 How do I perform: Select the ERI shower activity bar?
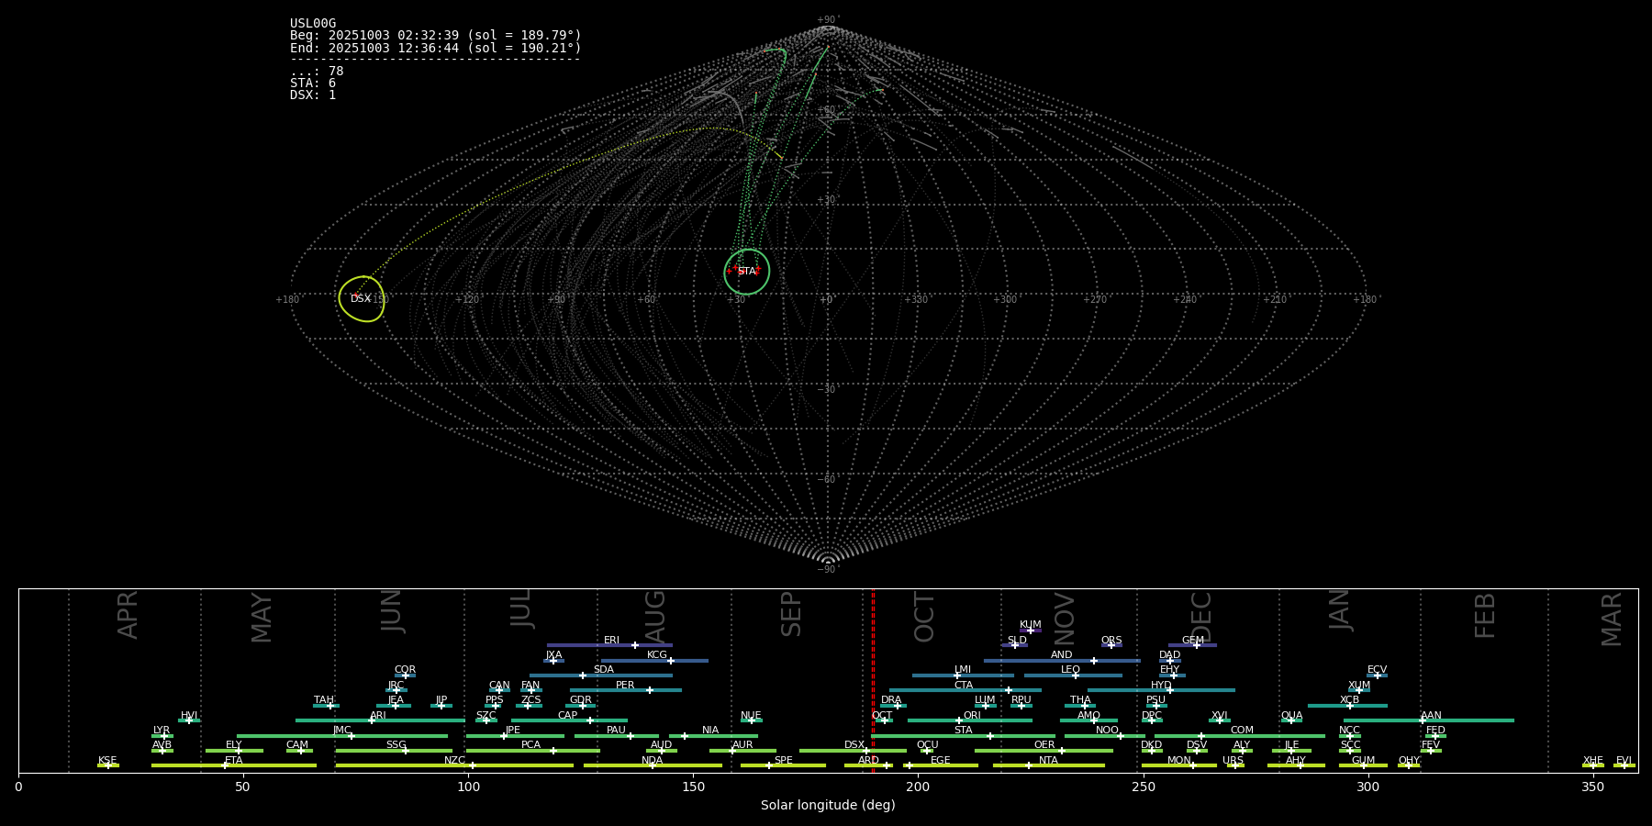pyautogui.click(x=587, y=645)
